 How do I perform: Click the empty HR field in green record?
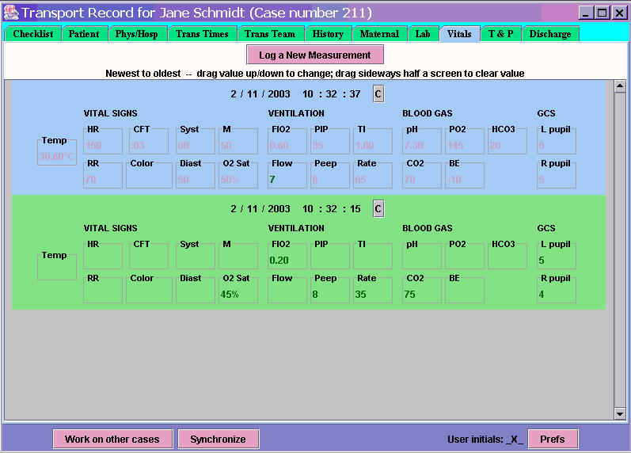(x=103, y=257)
